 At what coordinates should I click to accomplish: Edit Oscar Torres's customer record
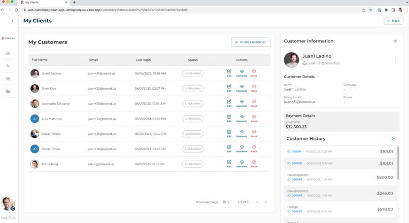(x=229, y=148)
